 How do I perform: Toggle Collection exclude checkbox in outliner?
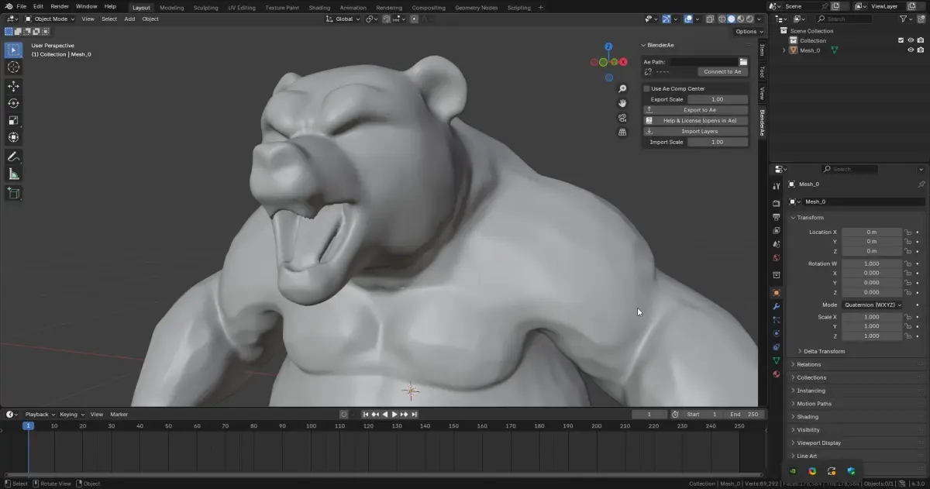[x=901, y=40]
